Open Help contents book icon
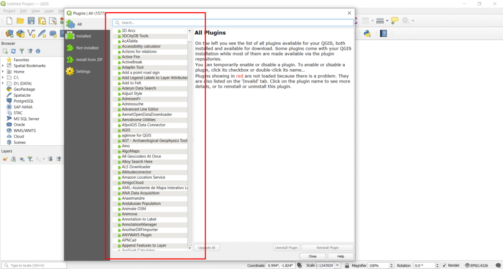503x269 pixels. (383, 33)
